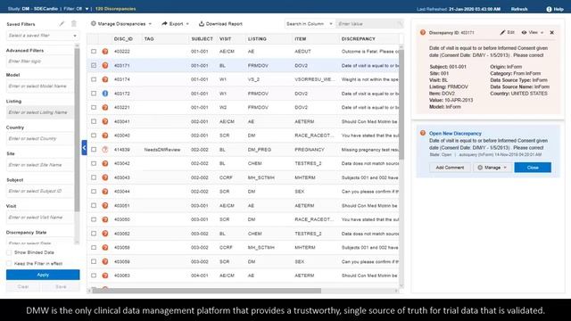Viewport: 571px width, 321px height.
Task: Open the Manage dropdown in discrepancy card
Action: tap(492, 168)
